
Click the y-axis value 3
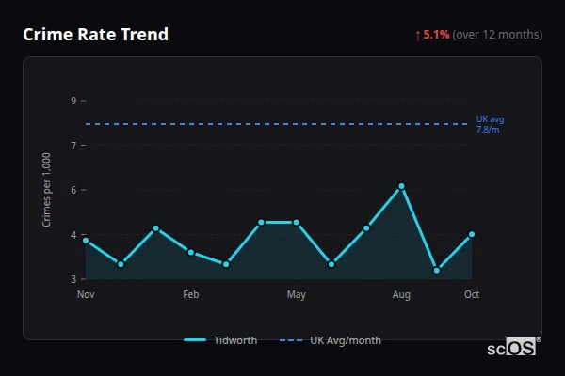tap(73, 279)
